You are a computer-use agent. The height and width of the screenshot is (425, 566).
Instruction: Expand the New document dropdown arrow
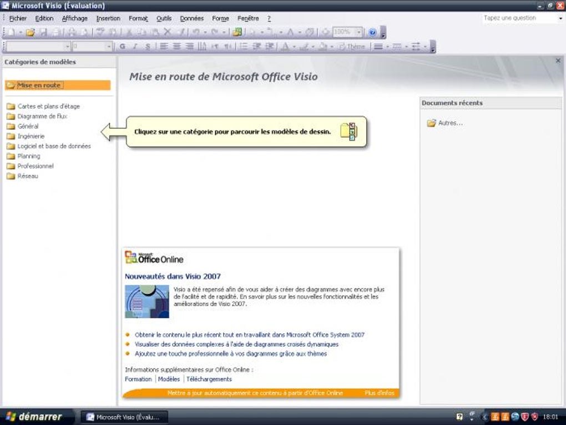point(21,33)
